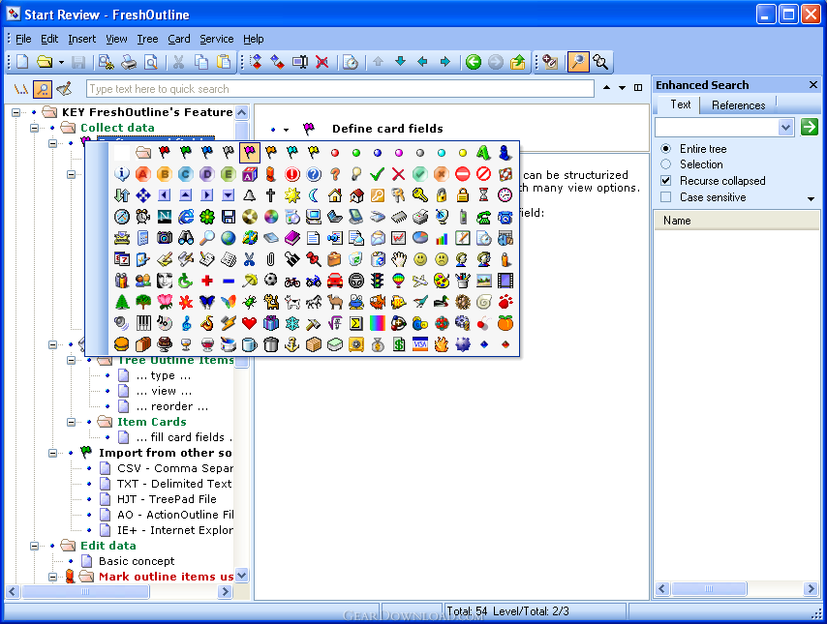Choose the yellow smiley face icon

point(420,259)
